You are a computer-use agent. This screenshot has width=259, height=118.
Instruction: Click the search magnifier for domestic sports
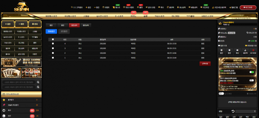point(38,87)
